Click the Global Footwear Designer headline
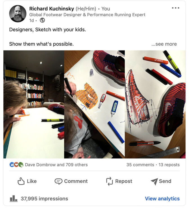Screen dimensions: 190x209 point(87,15)
